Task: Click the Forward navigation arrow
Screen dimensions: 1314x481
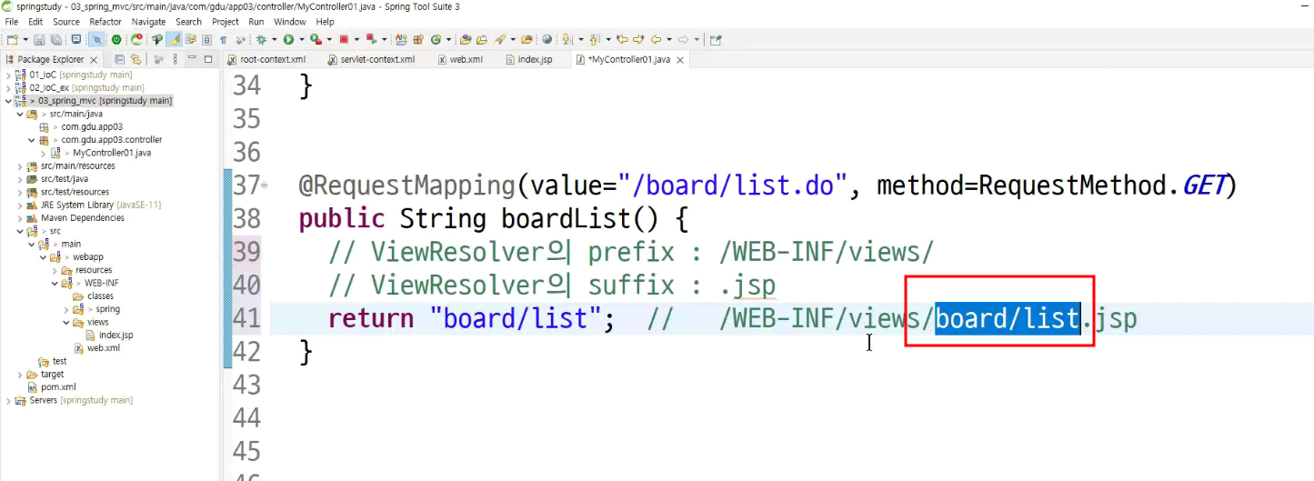Action: pos(683,39)
